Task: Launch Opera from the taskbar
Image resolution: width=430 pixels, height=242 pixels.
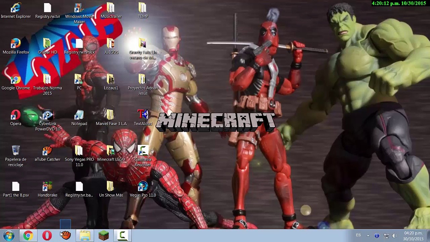Action: [x=47, y=236]
